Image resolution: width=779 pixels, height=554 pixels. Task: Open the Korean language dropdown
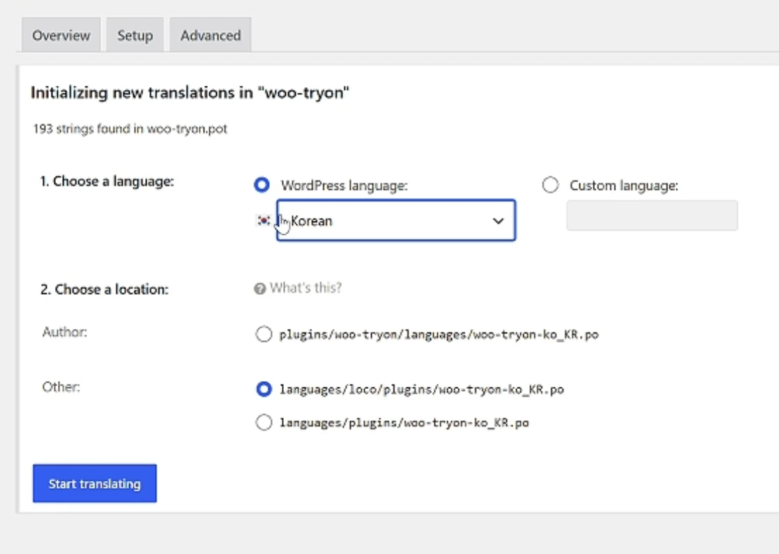point(396,220)
